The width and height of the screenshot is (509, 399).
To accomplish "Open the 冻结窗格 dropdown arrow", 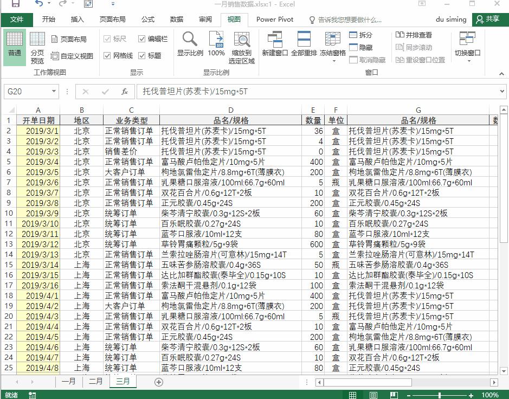I will [333, 60].
